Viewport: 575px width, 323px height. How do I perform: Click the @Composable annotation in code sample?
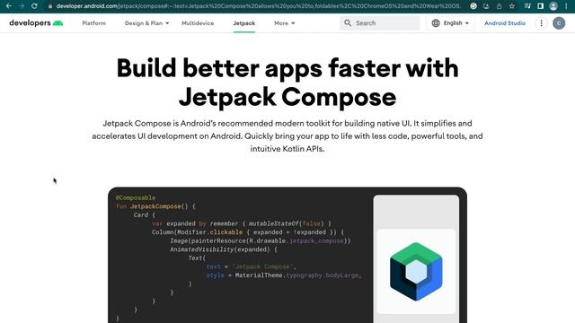coord(136,197)
